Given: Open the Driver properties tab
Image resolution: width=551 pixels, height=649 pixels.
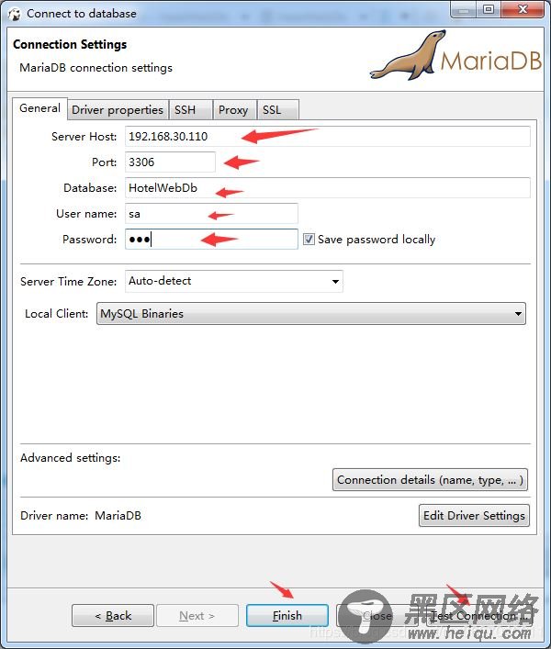Looking at the screenshot, I should pos(118,110).
